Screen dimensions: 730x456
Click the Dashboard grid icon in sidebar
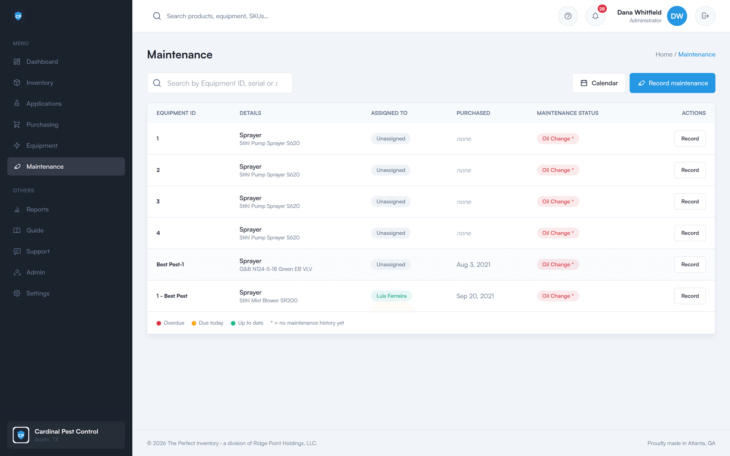tap(17, 62)
